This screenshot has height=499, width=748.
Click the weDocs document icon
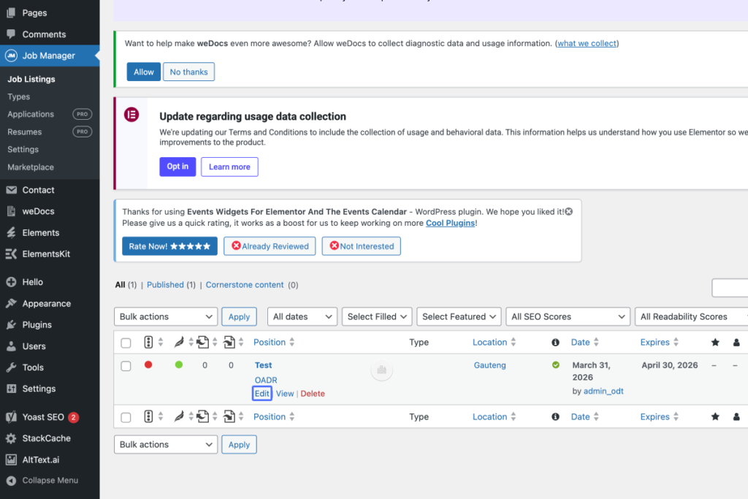(11, 211)
